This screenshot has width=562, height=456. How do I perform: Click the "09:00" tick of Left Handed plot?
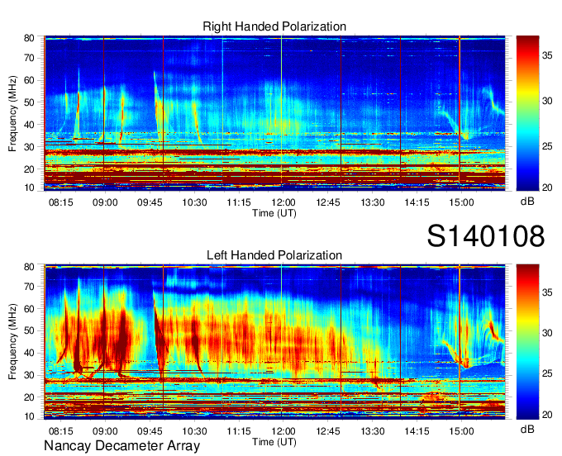pyautogui.click(x=105, y=431)
